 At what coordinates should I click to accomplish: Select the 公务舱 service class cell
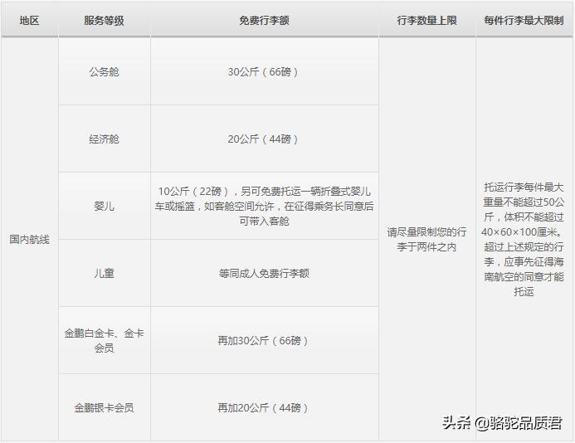tap(105, 71)
